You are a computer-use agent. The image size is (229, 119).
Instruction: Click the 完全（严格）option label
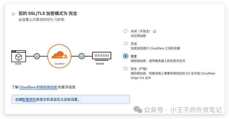pos(139,69)
